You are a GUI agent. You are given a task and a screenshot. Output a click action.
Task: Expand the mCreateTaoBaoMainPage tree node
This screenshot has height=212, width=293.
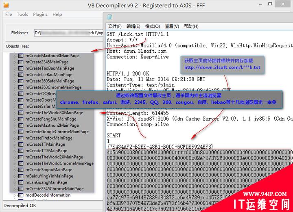click(15, 68)
